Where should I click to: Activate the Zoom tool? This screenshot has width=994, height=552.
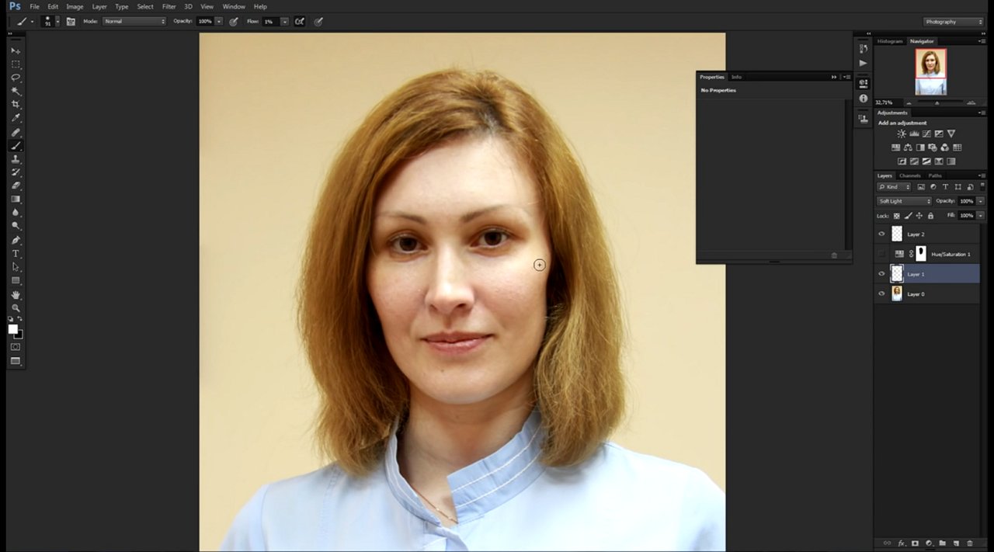click(x=16, y=308)
